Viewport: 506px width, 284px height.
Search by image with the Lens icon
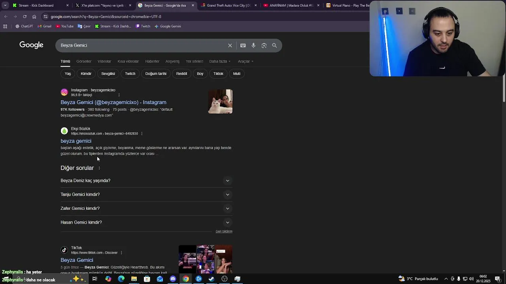(264, 45)
